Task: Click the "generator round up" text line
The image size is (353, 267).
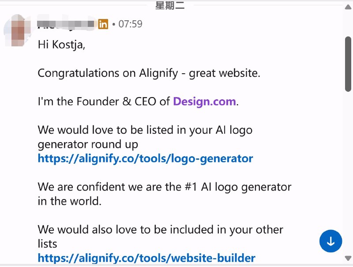Action: click(x=88, y=144)
